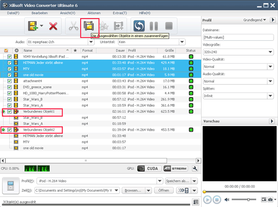The width and height of the screenshot is (278, 207).
Task: Open the Aktionen menu
Action: (94, 13)
